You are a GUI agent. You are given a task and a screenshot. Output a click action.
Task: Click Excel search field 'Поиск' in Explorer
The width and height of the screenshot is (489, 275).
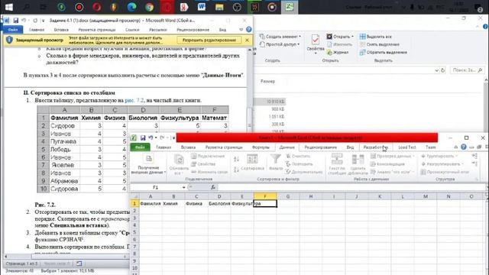tap(467, 70)
